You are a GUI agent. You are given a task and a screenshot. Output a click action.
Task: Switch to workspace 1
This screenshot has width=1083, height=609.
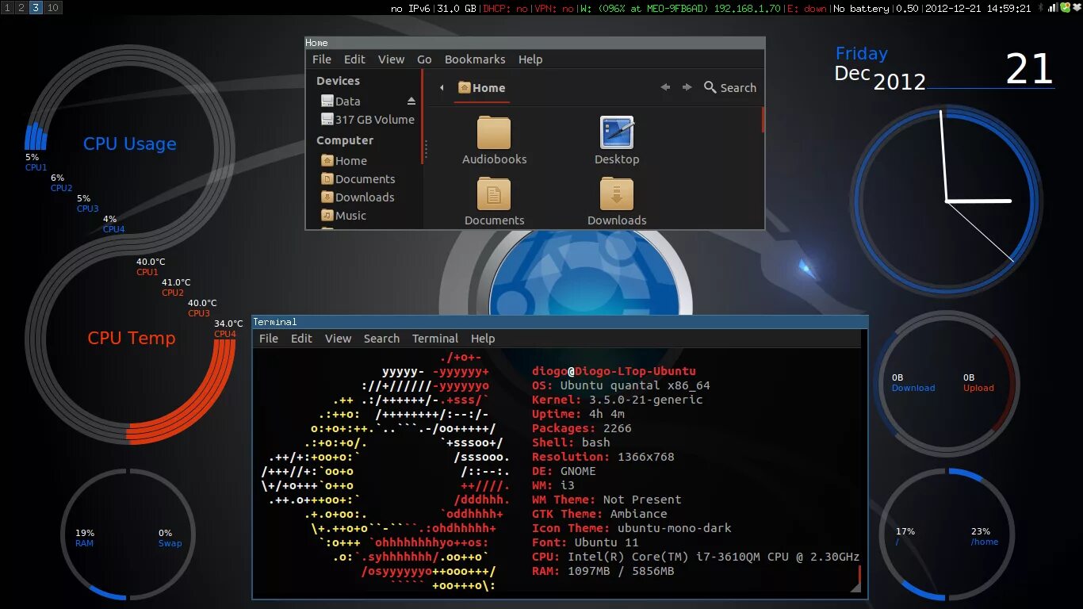point(8,8)
